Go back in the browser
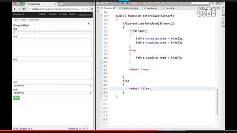The height and width of the screenshot is (133, 237). tap(15, 9)
